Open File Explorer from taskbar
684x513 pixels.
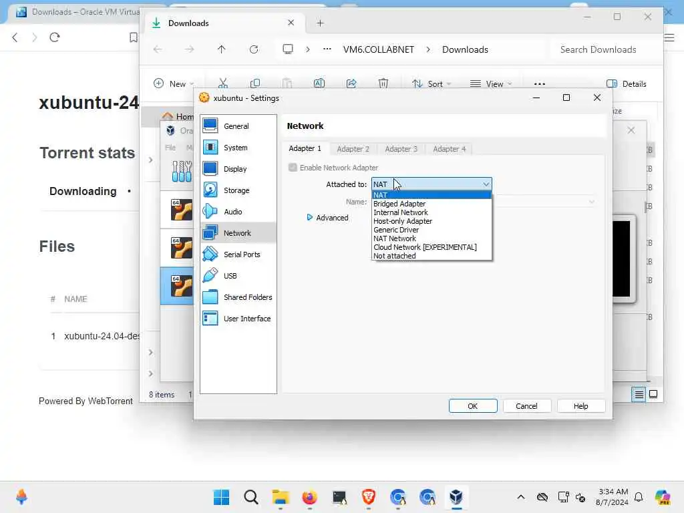tap(281, 497)
